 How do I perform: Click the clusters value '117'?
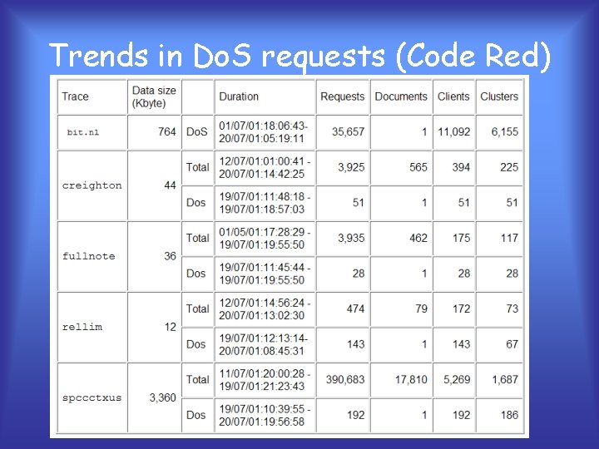pos(510,238)
